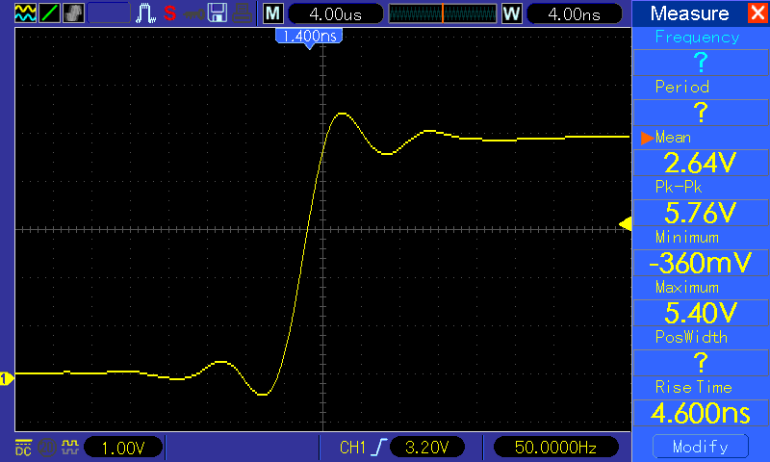
Task: Click the gray persistence icon in top bar
Action: tap(74, 13)
